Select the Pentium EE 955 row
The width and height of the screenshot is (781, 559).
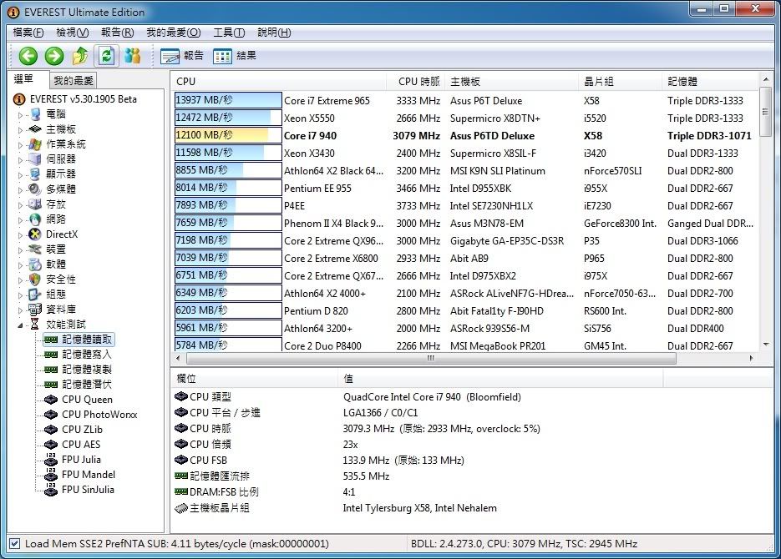(x=465, y=188)
